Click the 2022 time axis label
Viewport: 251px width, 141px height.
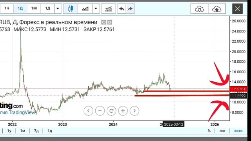pos(12,125)
